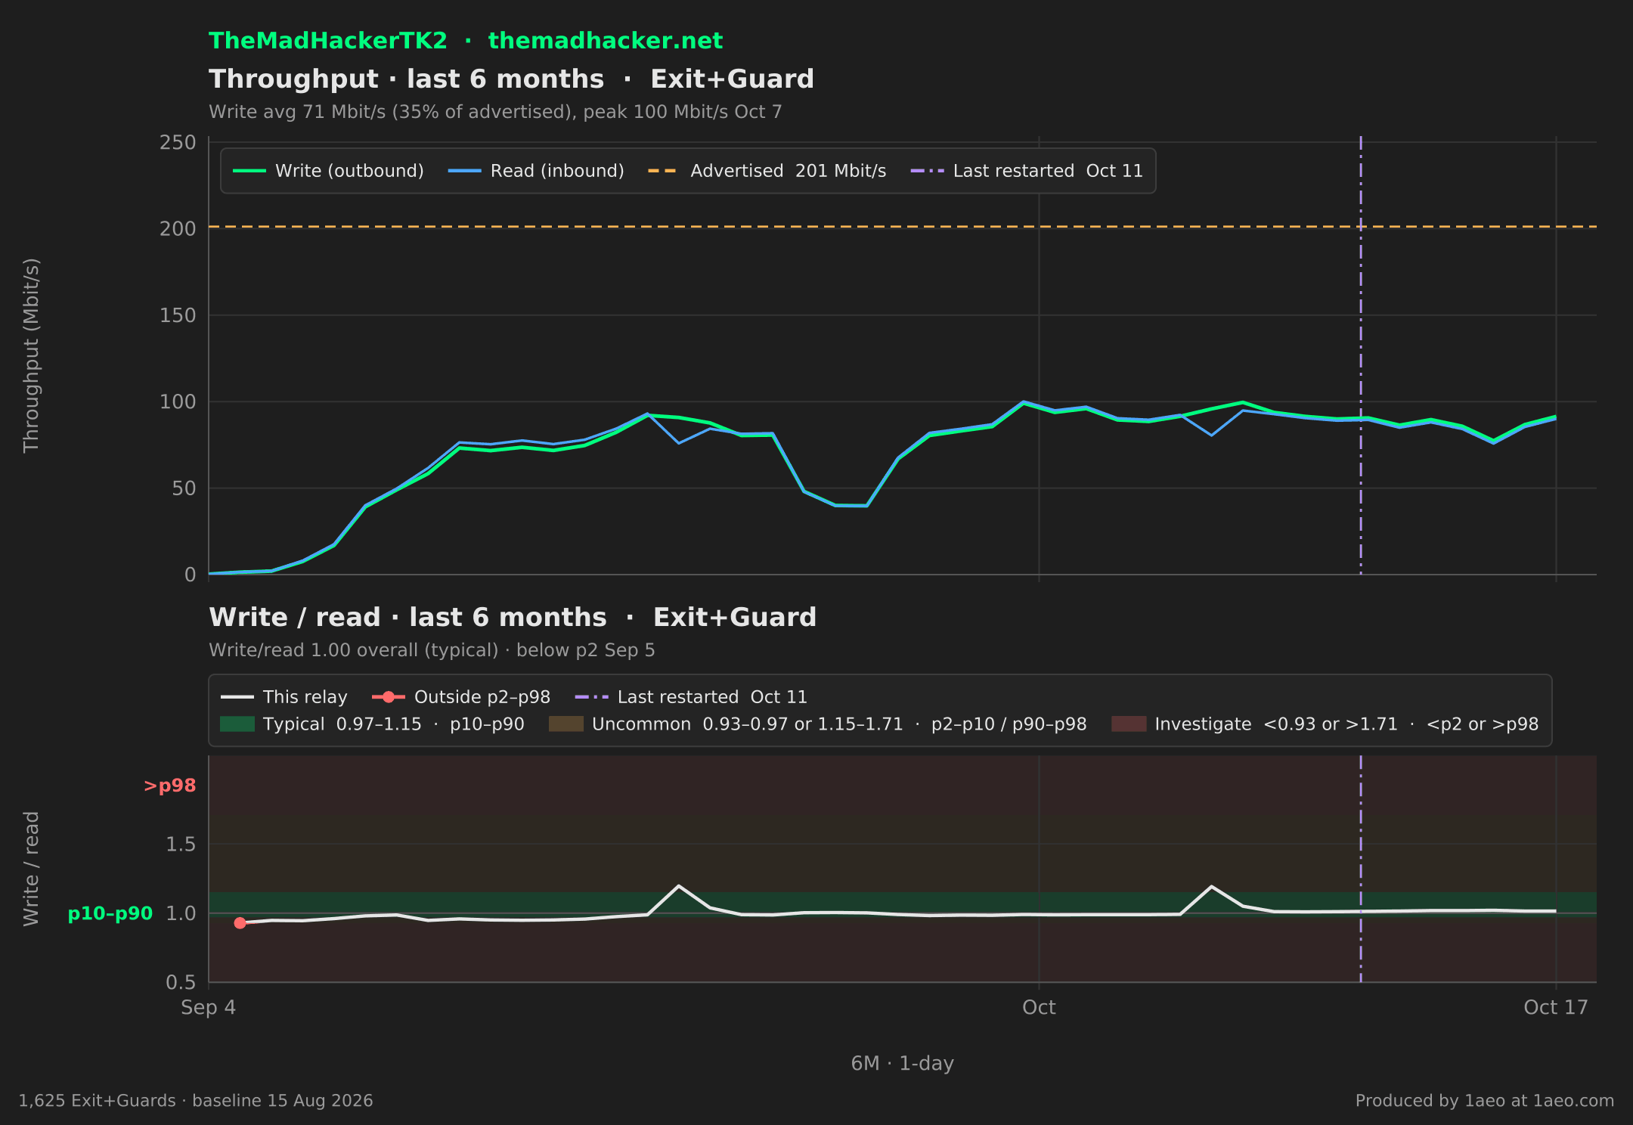Image resolution: width=1633 pixels, height=1125 pixels.
Task: Click the 1,625 Exit+Guards baseline footer
Action: click(196, 1101)
